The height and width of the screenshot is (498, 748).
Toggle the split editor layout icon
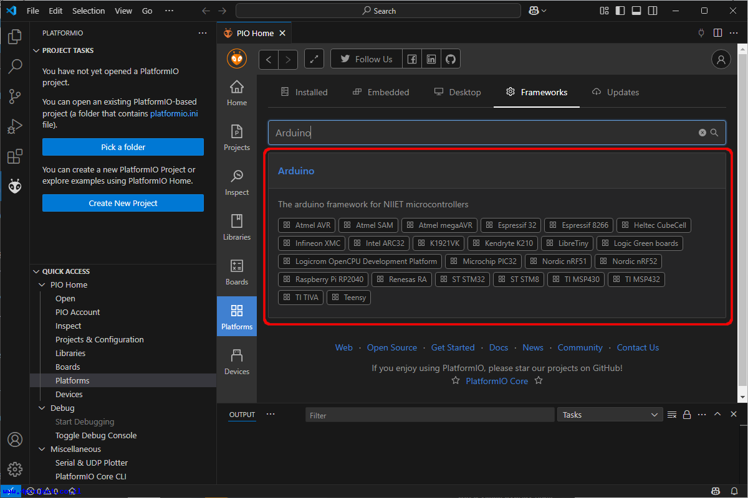[717, 33]
